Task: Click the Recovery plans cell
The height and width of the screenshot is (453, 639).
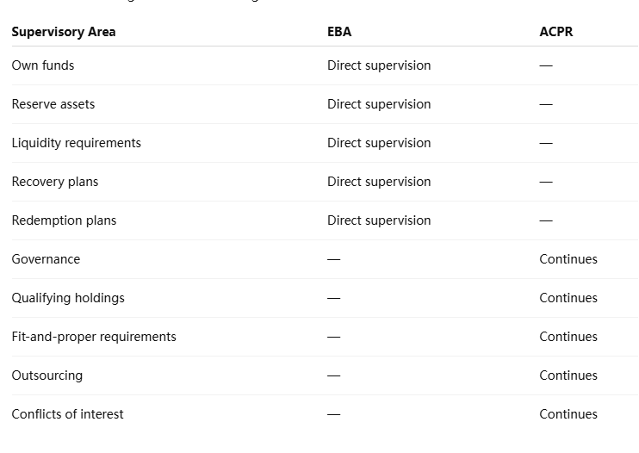Action: (55, 182)
